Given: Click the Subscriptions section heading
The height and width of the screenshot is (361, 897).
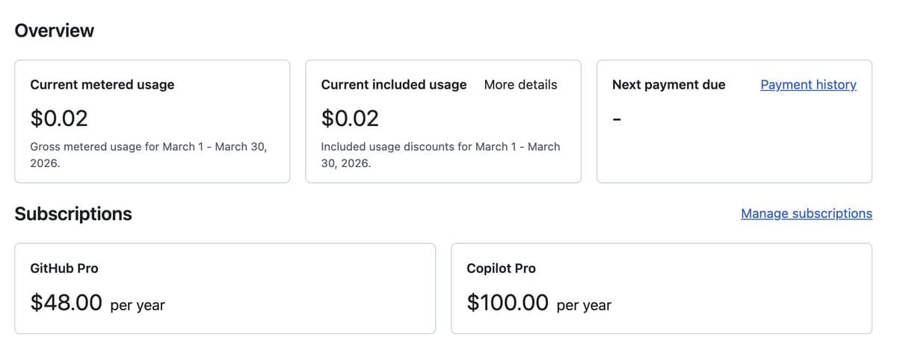Looking at the screenshot, I should (x=73, y=214).
